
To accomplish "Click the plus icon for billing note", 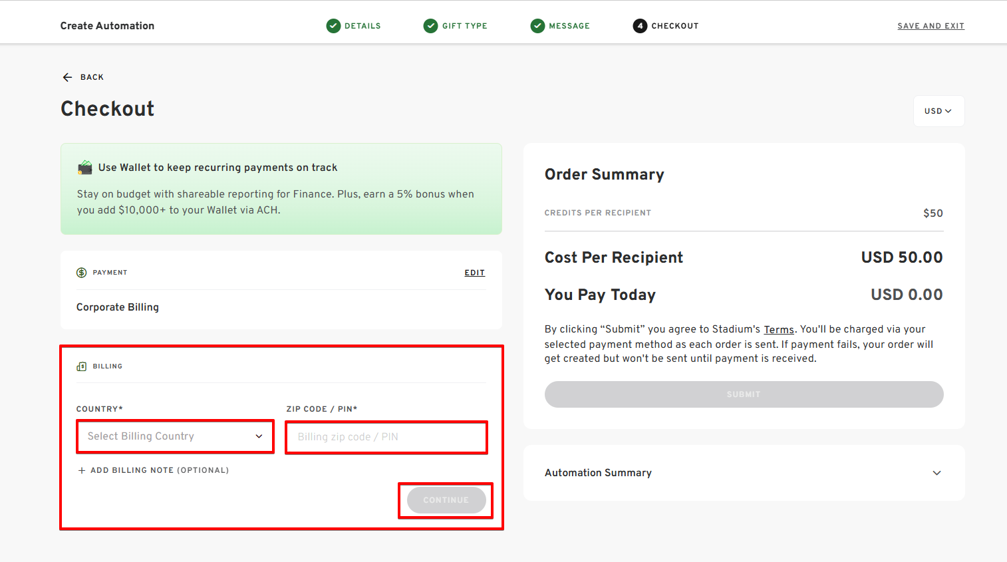I will tap(82, 470).
